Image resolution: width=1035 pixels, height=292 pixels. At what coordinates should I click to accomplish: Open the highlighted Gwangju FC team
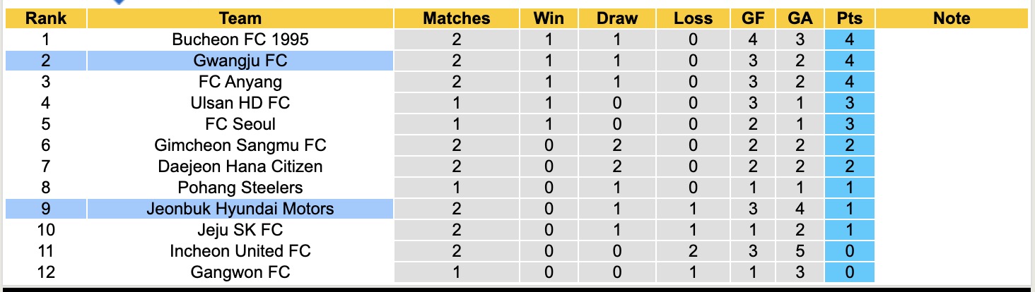(x=240, y=61)
